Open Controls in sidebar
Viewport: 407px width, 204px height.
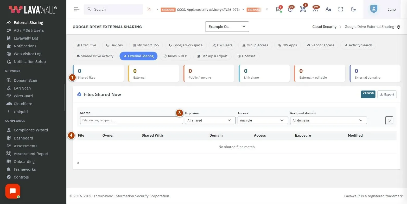tap(21, 177)
